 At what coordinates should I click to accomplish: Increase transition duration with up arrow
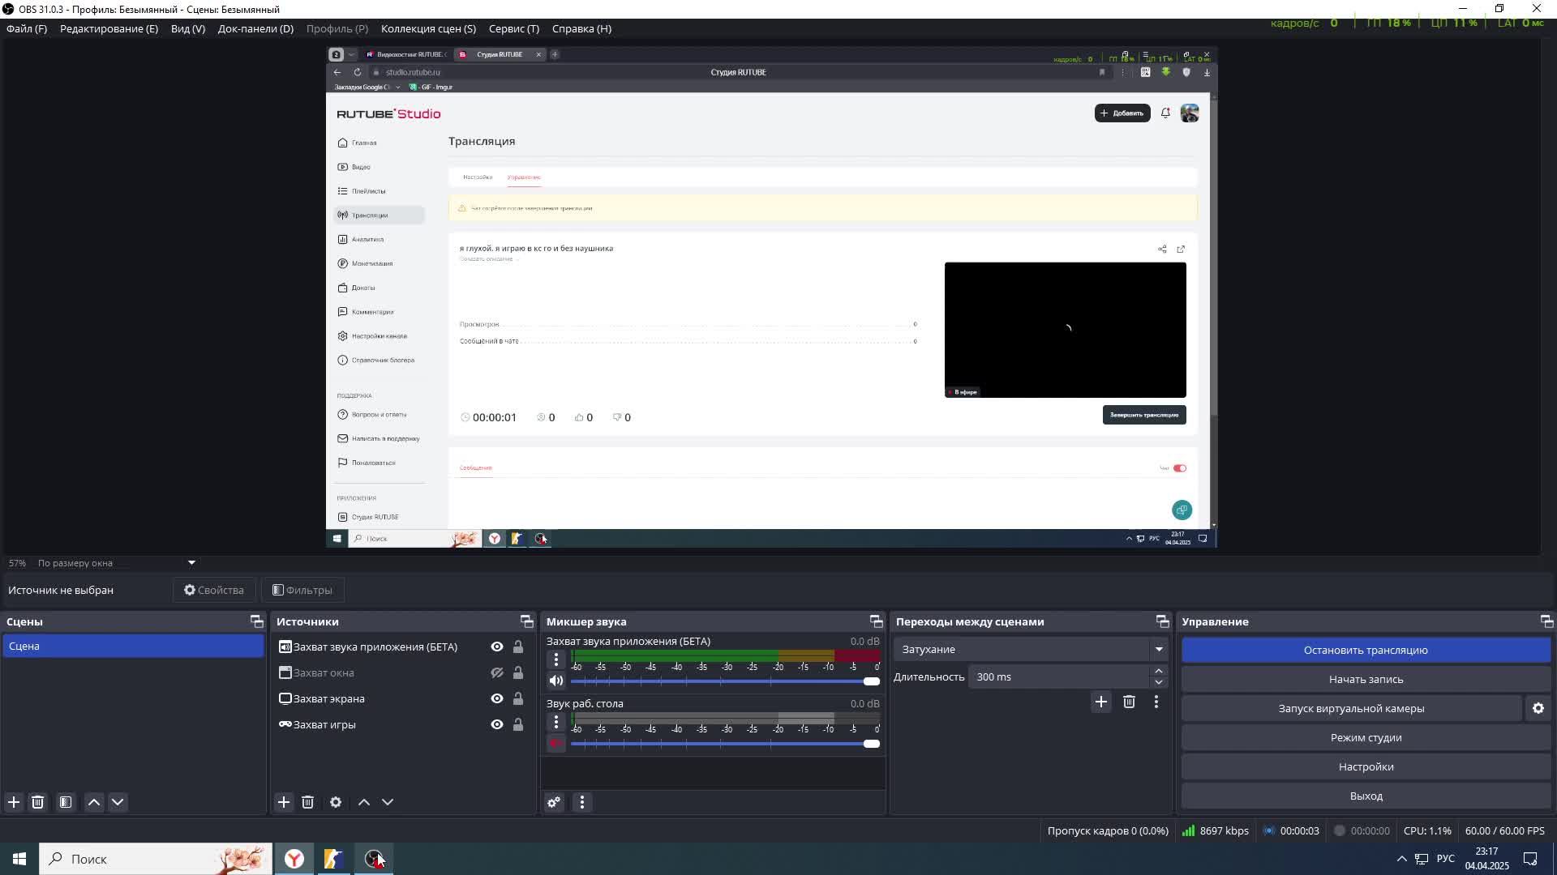click(x=1159, y=671)
